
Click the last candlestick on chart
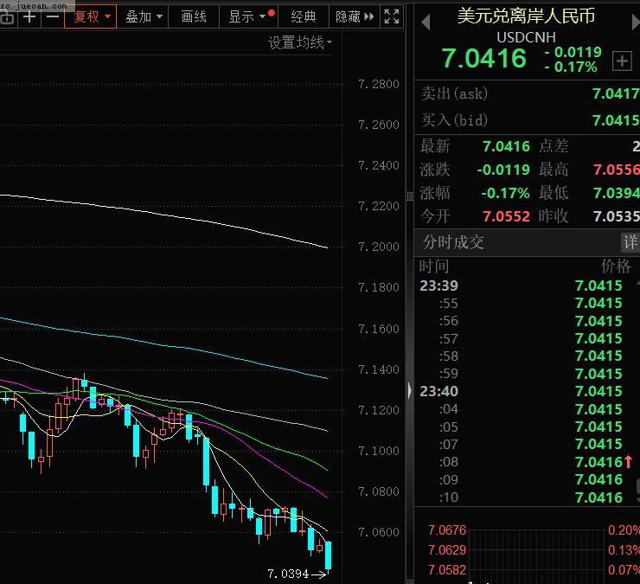pos(328,555)
